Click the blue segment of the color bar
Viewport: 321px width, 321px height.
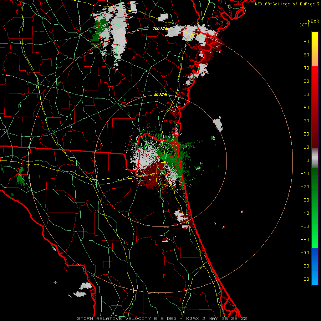(315, 267)
